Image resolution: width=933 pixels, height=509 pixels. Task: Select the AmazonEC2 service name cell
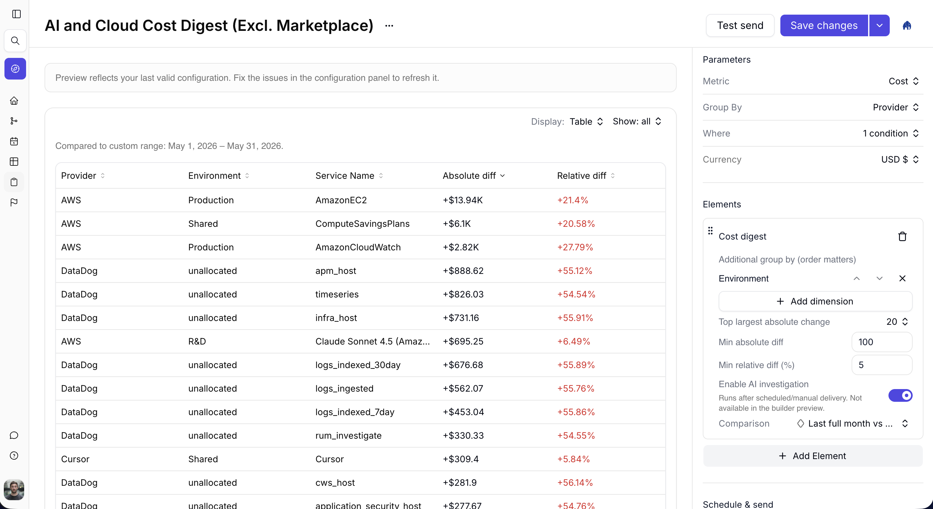tap(341, 200)
